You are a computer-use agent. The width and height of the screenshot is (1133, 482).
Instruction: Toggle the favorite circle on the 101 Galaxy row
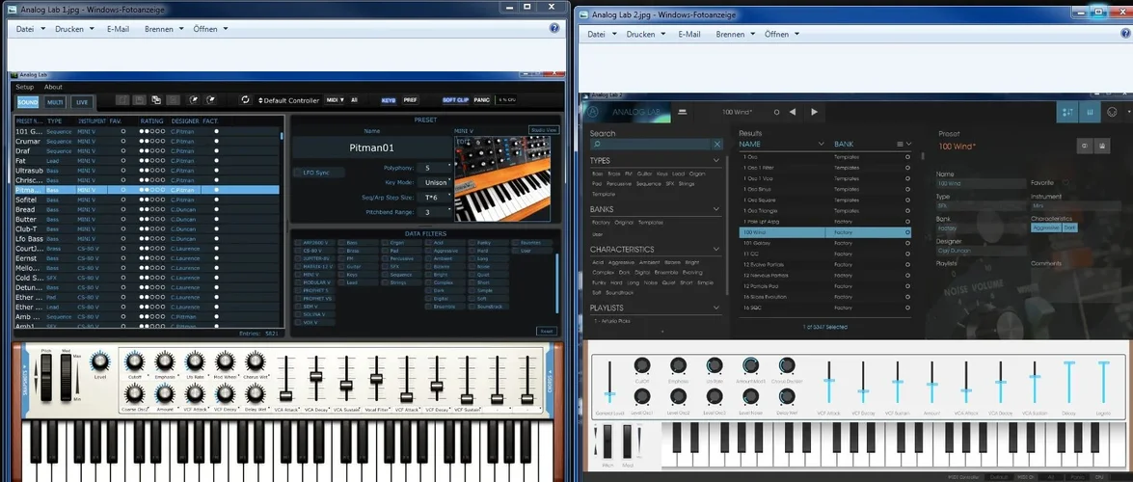[x=907, y=244]
